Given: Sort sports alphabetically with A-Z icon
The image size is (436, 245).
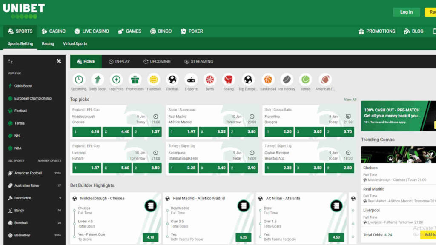Looking at the screenshot, I should (10, 61).
